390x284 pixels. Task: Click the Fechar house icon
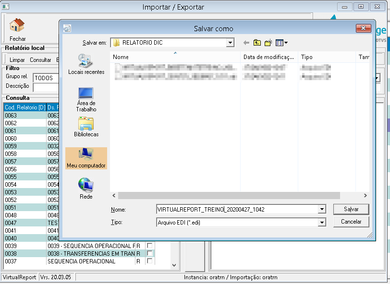tap(17, 25)
